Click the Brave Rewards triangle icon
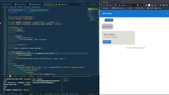 click(141, 5)
